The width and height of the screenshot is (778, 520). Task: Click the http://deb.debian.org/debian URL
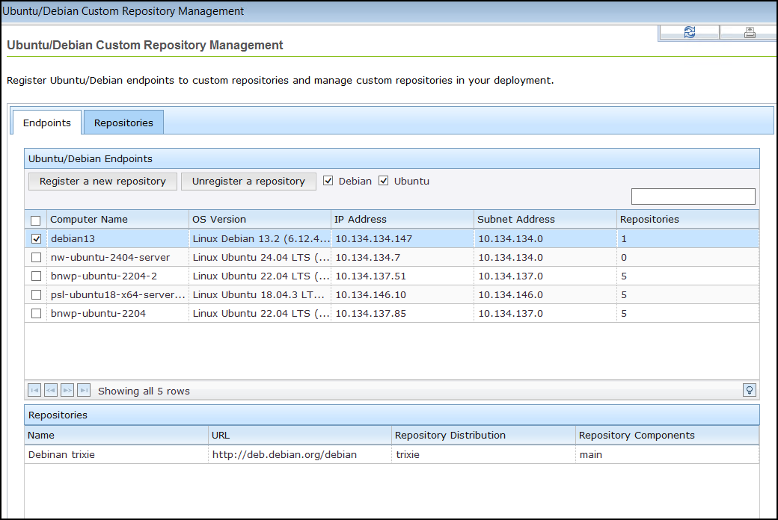click(x=284, y=454)
